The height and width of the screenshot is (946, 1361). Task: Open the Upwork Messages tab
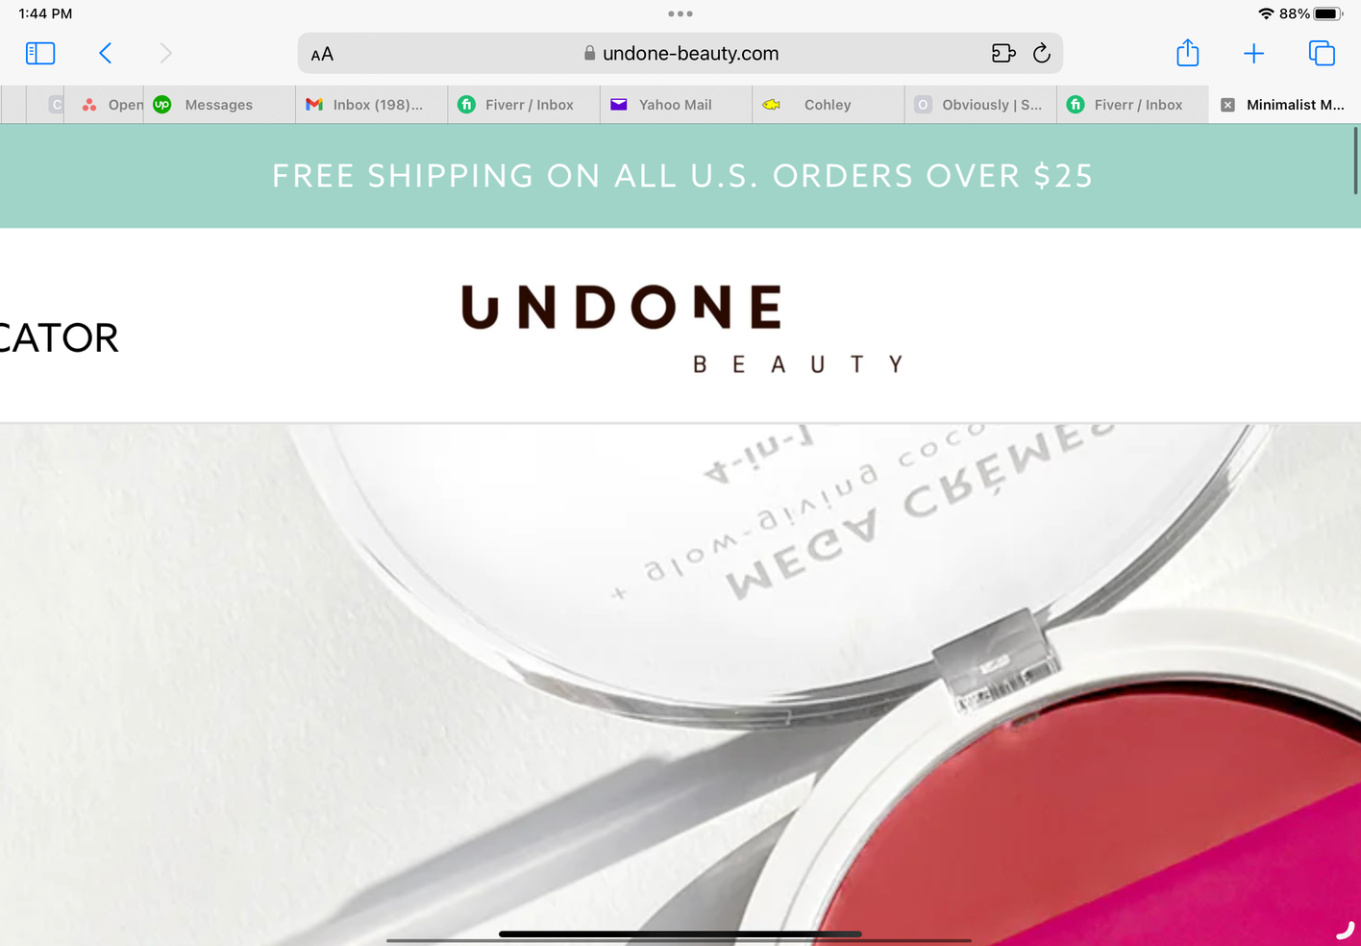pos(219,105)
